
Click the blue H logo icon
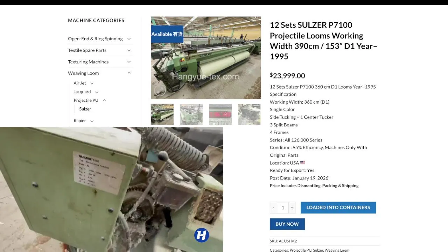[x=202, y=235]
